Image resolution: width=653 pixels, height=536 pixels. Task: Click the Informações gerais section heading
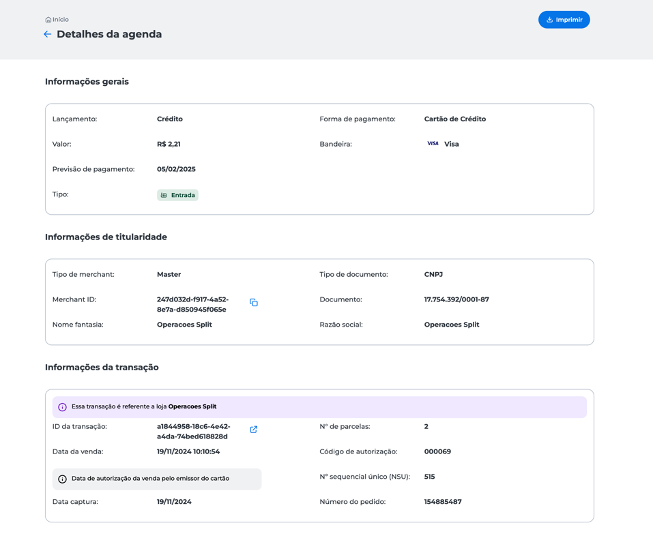click(87, 82)
